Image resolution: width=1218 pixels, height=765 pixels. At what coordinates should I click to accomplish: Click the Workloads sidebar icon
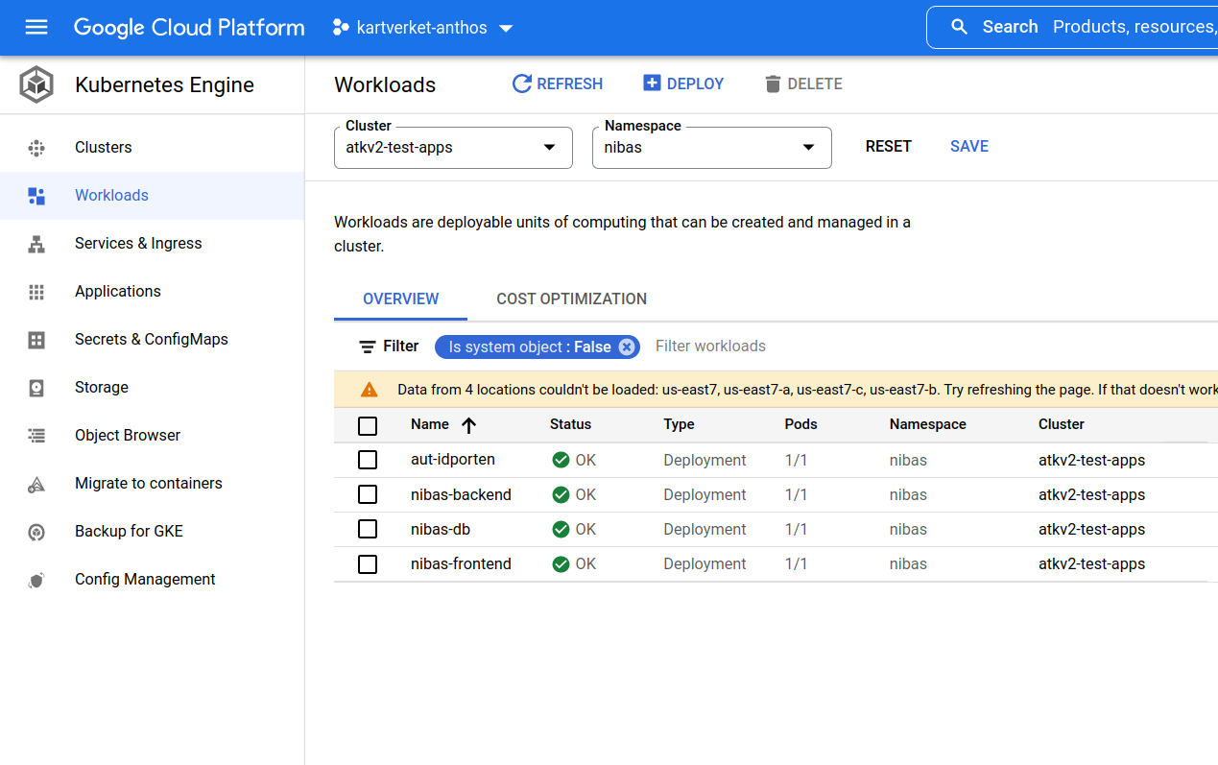click(x=36, y=196)
